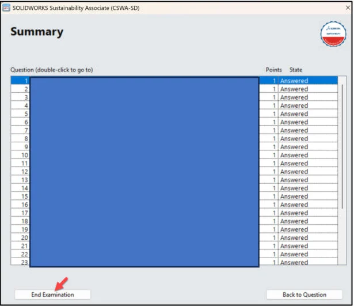
Task: Select question row number 14
Action: tap(174, 188)
